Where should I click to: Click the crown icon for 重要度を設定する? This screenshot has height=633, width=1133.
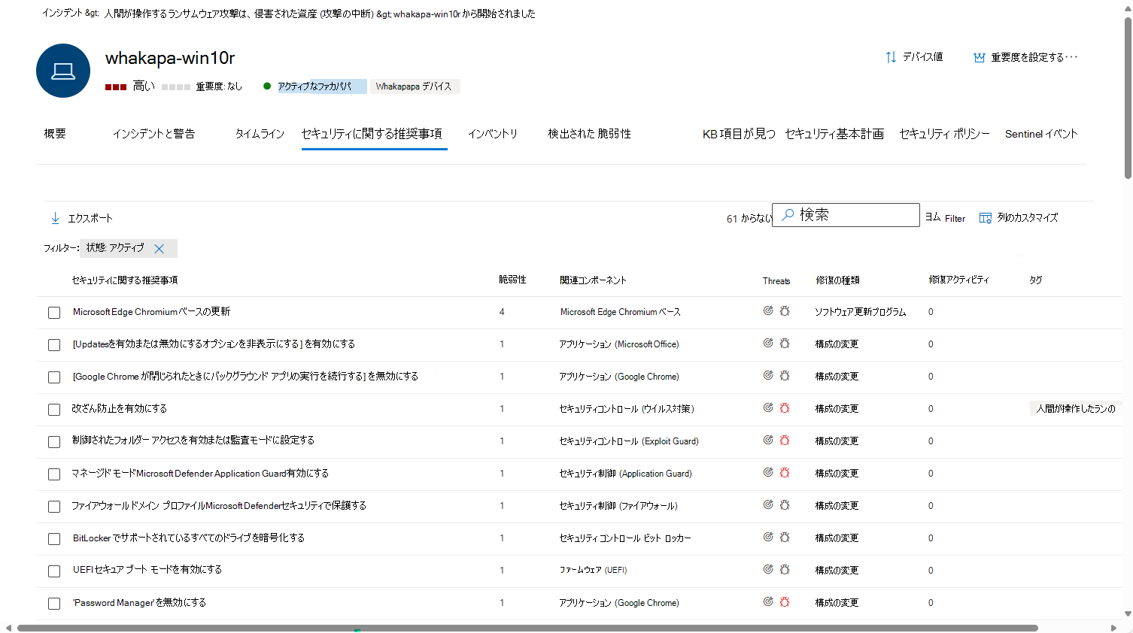979,57
